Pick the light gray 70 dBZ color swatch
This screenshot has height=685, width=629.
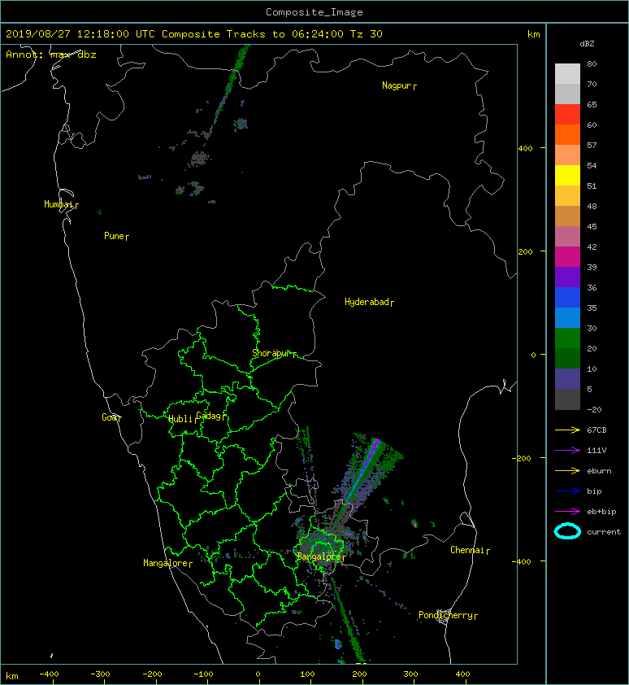pos(567,73)
